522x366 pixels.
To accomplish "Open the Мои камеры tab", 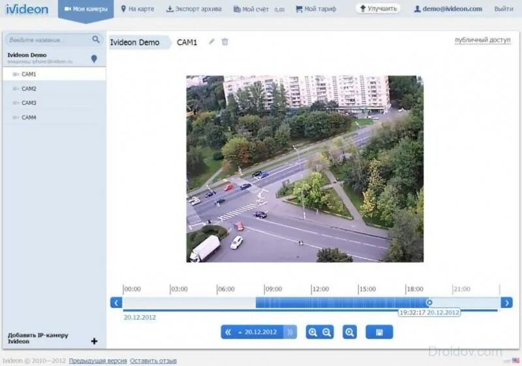I will (x=86, y=9).
